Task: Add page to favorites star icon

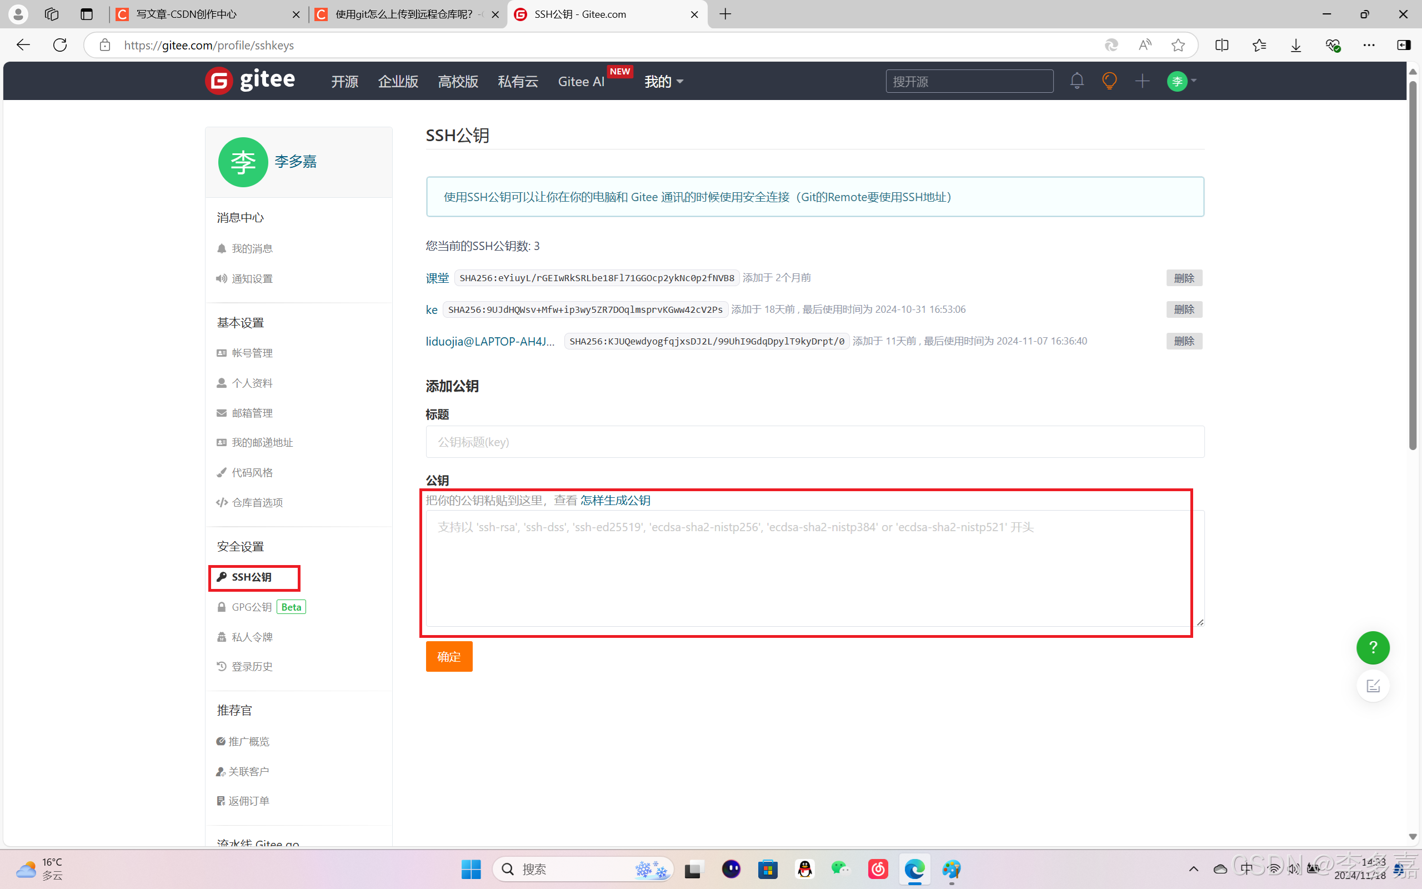Action: 1178,45
